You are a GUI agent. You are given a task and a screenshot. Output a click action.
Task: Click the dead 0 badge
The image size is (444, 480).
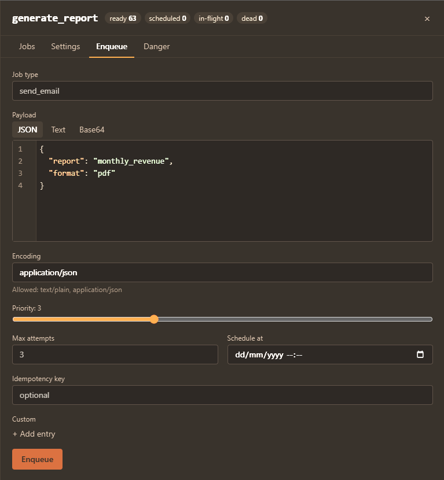252,19
